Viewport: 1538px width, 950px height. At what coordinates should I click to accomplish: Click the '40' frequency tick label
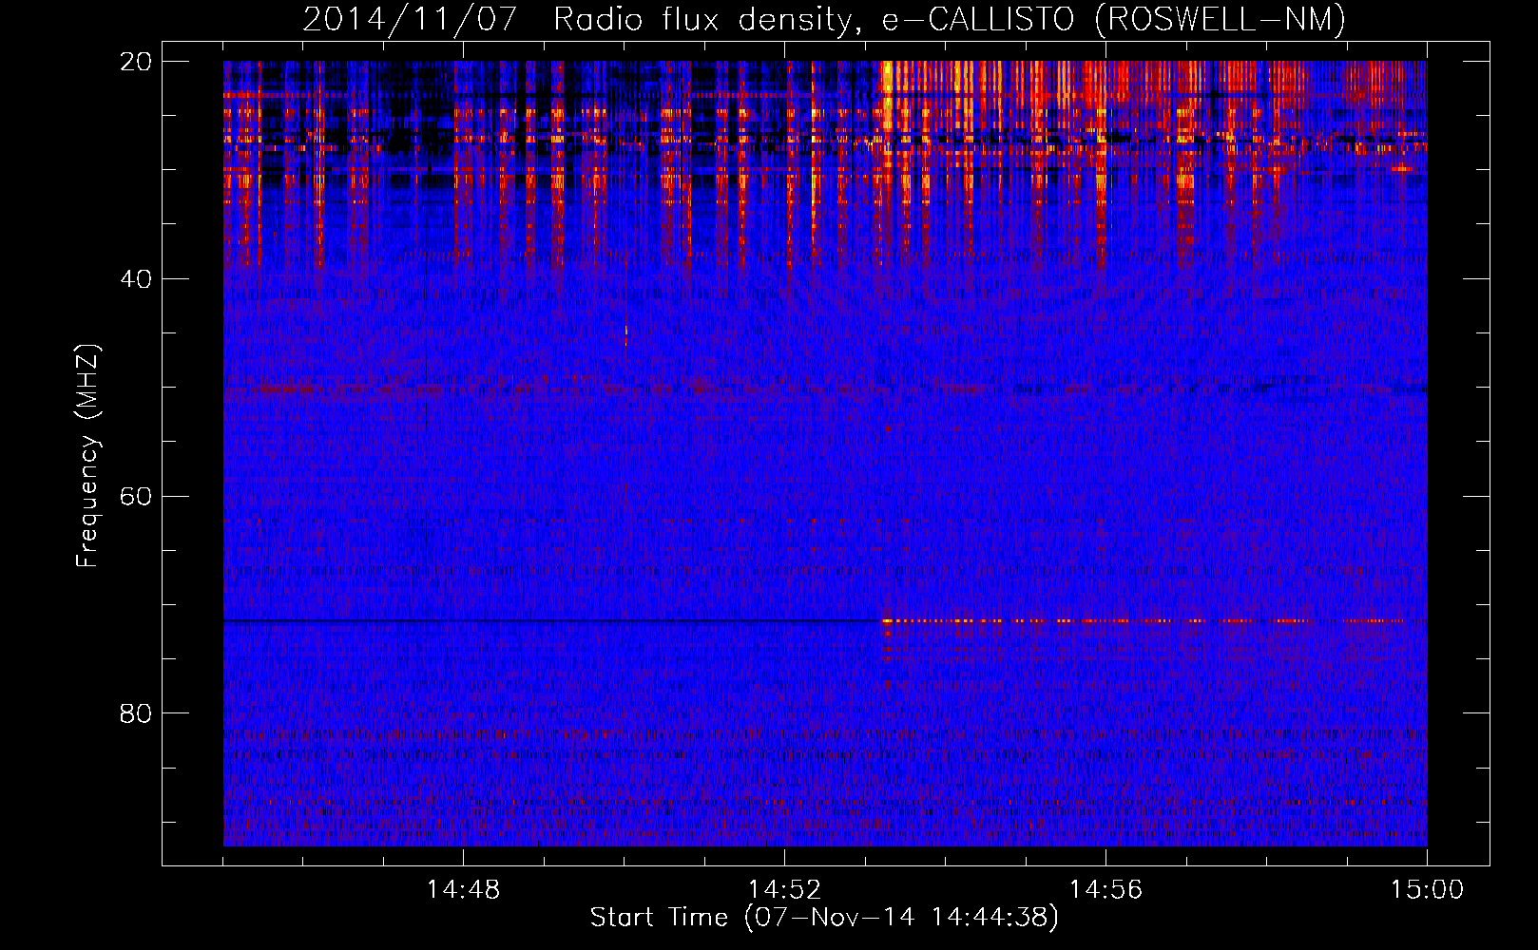[x=136, y=279]
